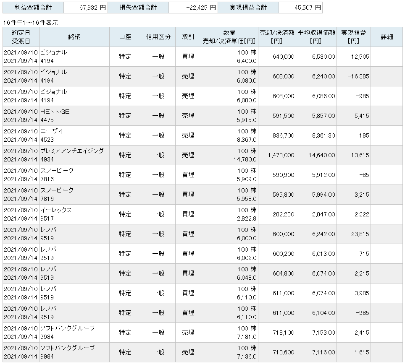Image resolution: width=405 pixels, height=364 pixels.
Task: Click the 実現損益[円] column header
Action: [354, 37]
